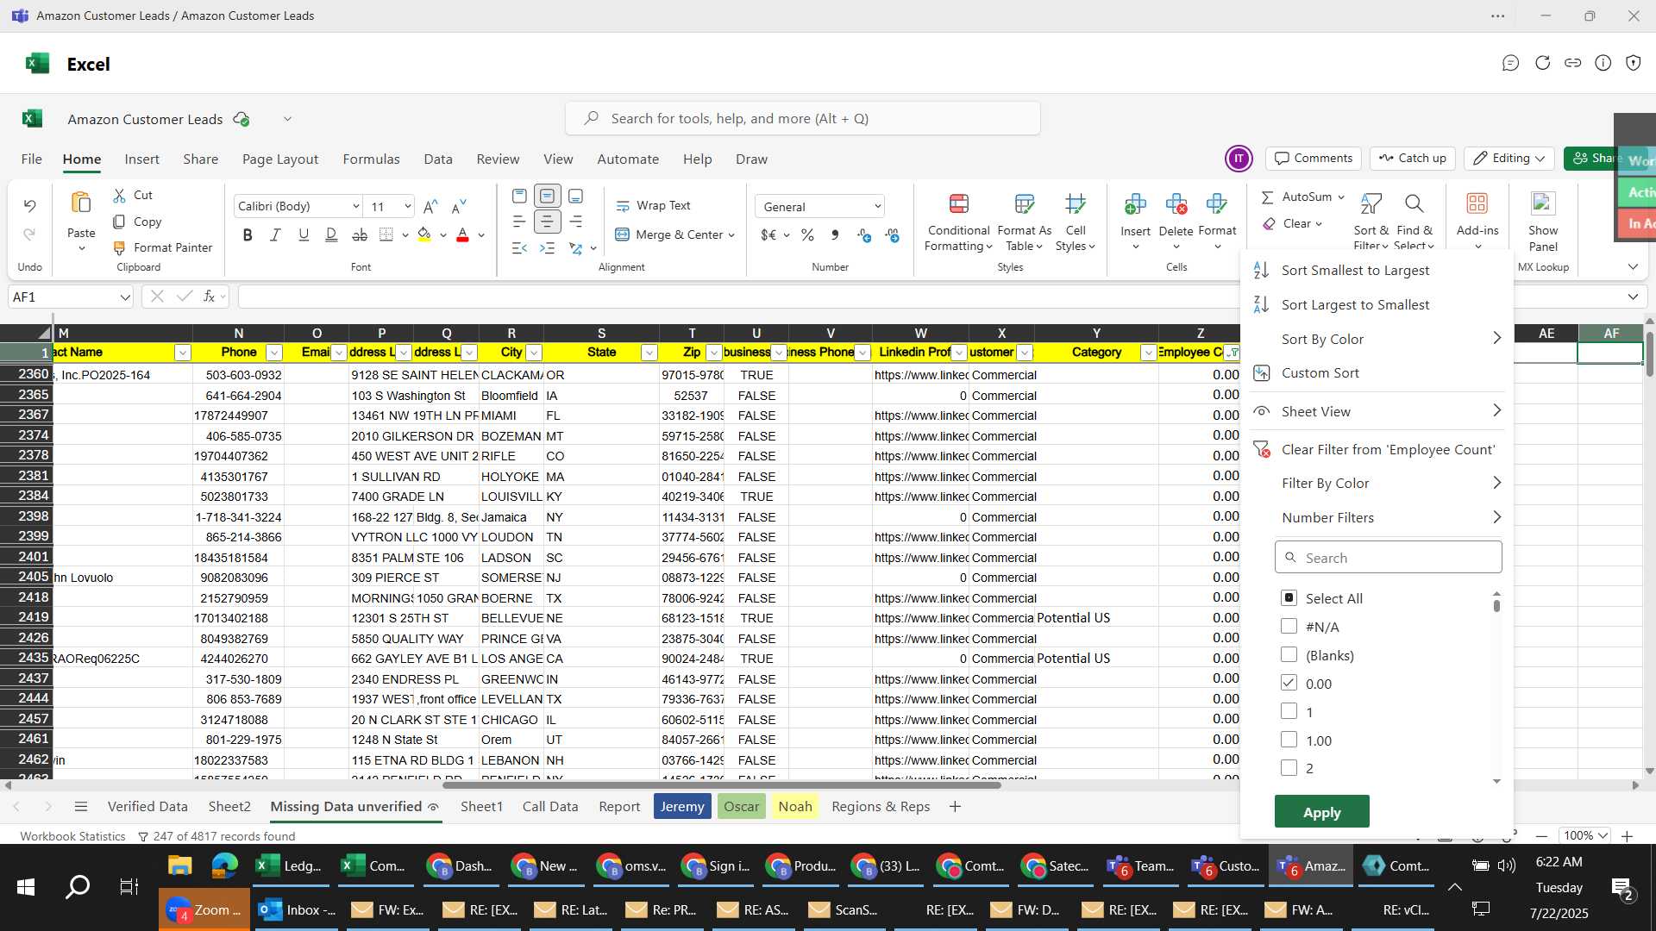Switch to the Call Data sheet

[550, 807]
